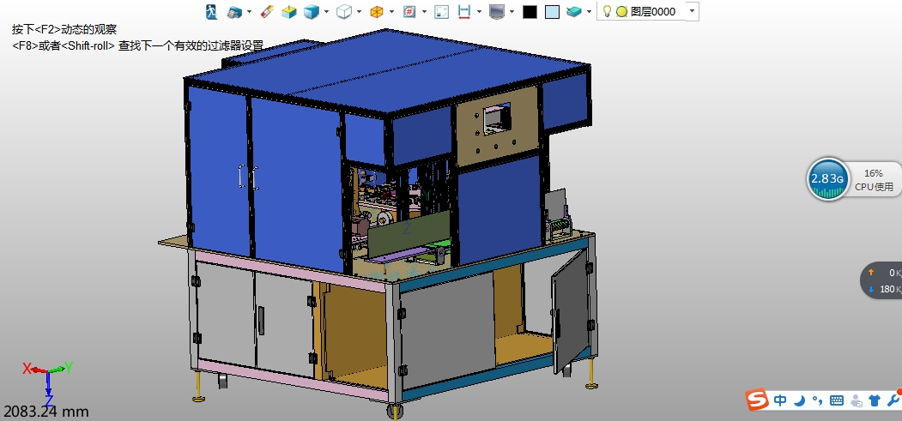Click the red dimension measure icon
The image size is (902, 421).
pyautogui.click(x=464, y=12)
